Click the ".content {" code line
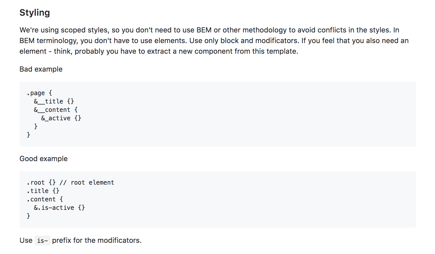 click(45, 199)
